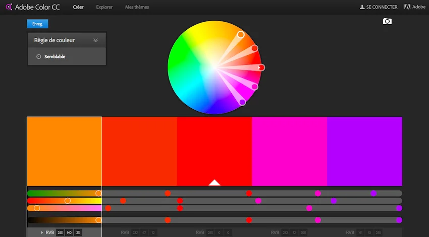
Task: Select the pure red color swatch
Action: [215, 151]
